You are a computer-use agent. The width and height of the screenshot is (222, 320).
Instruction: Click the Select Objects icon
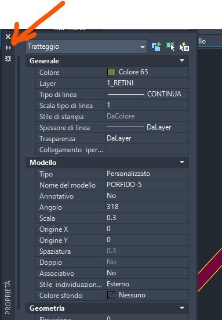170,46
